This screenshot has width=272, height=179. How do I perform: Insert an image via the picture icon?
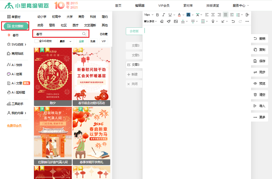[x=176, y=21]
